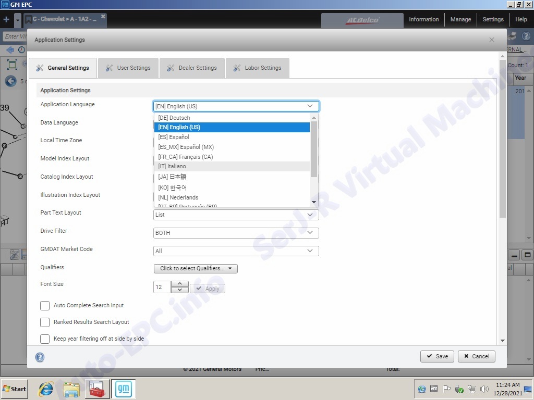Select [IT] Italiano language option

[x=232, y=166]
